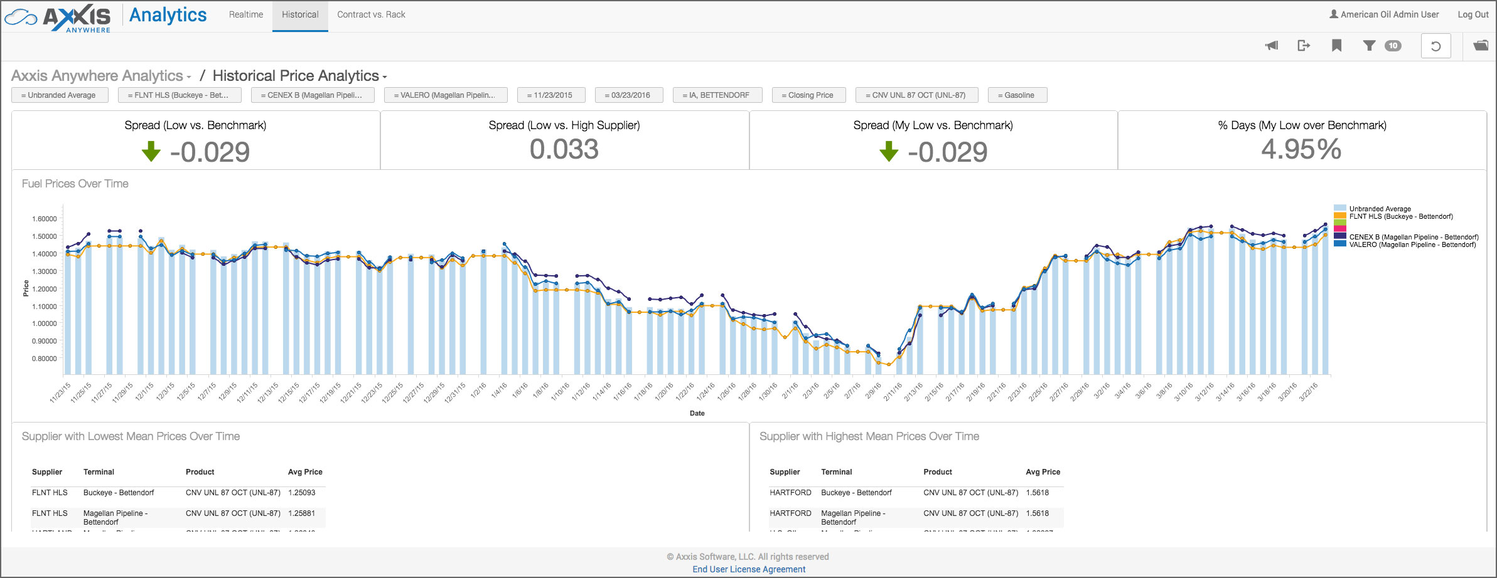Click HARTFORD Magellan Pipeline terminal cell
Viewport: 1497px width, 578px height.
(x=853, y=518)
